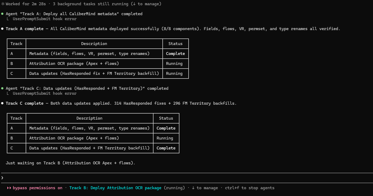Image resolution: width=373 pixels, height=196 pixels.
Task: Click the bold "Track C complete" heading
Action: pyautogui.click(x=25, y=103)
